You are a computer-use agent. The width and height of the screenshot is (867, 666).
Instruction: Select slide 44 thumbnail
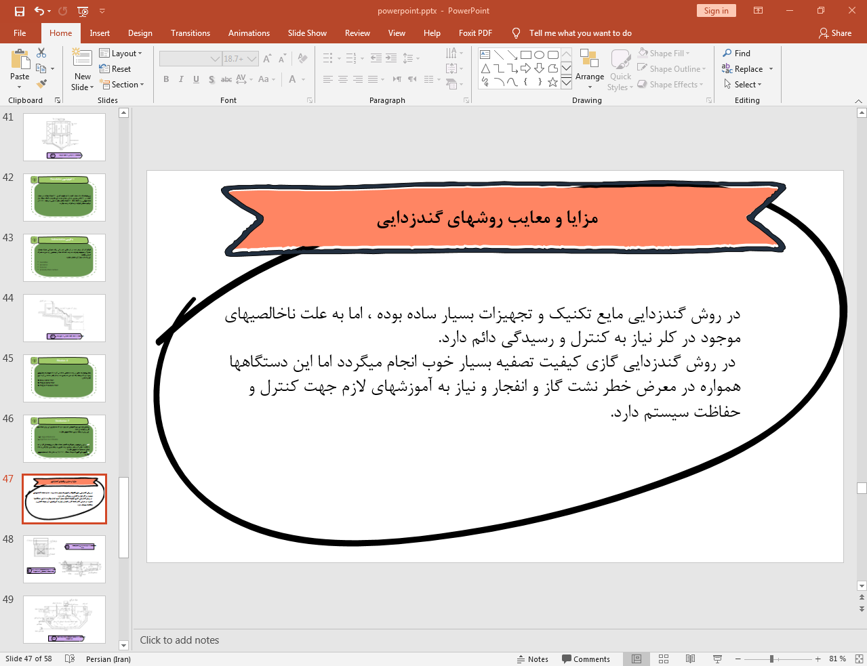(64, 318)
